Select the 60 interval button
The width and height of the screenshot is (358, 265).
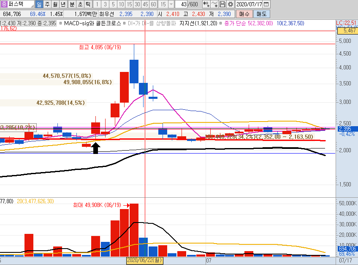[153, 4]
